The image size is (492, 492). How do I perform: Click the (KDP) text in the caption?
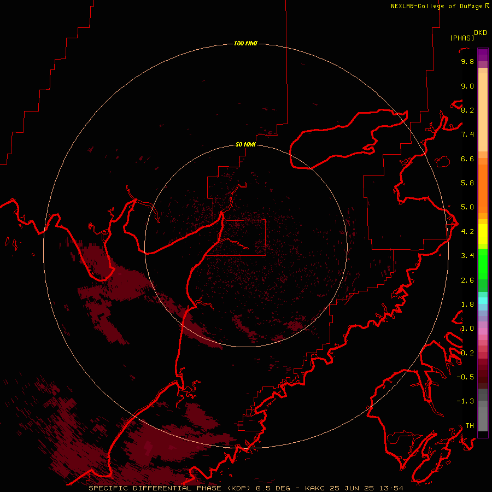(239, 488)
